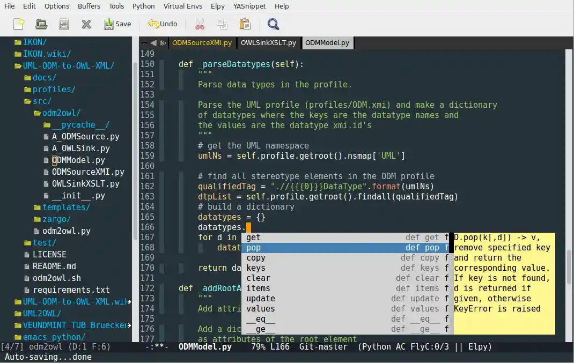Undo the last edit with Undo icon
This screenshot has width=574, height=363.
[x=161, y=24]
